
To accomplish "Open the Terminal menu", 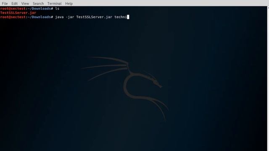I will pos(54,3).
